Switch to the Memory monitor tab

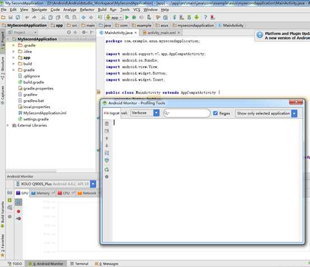click(43, 193)
